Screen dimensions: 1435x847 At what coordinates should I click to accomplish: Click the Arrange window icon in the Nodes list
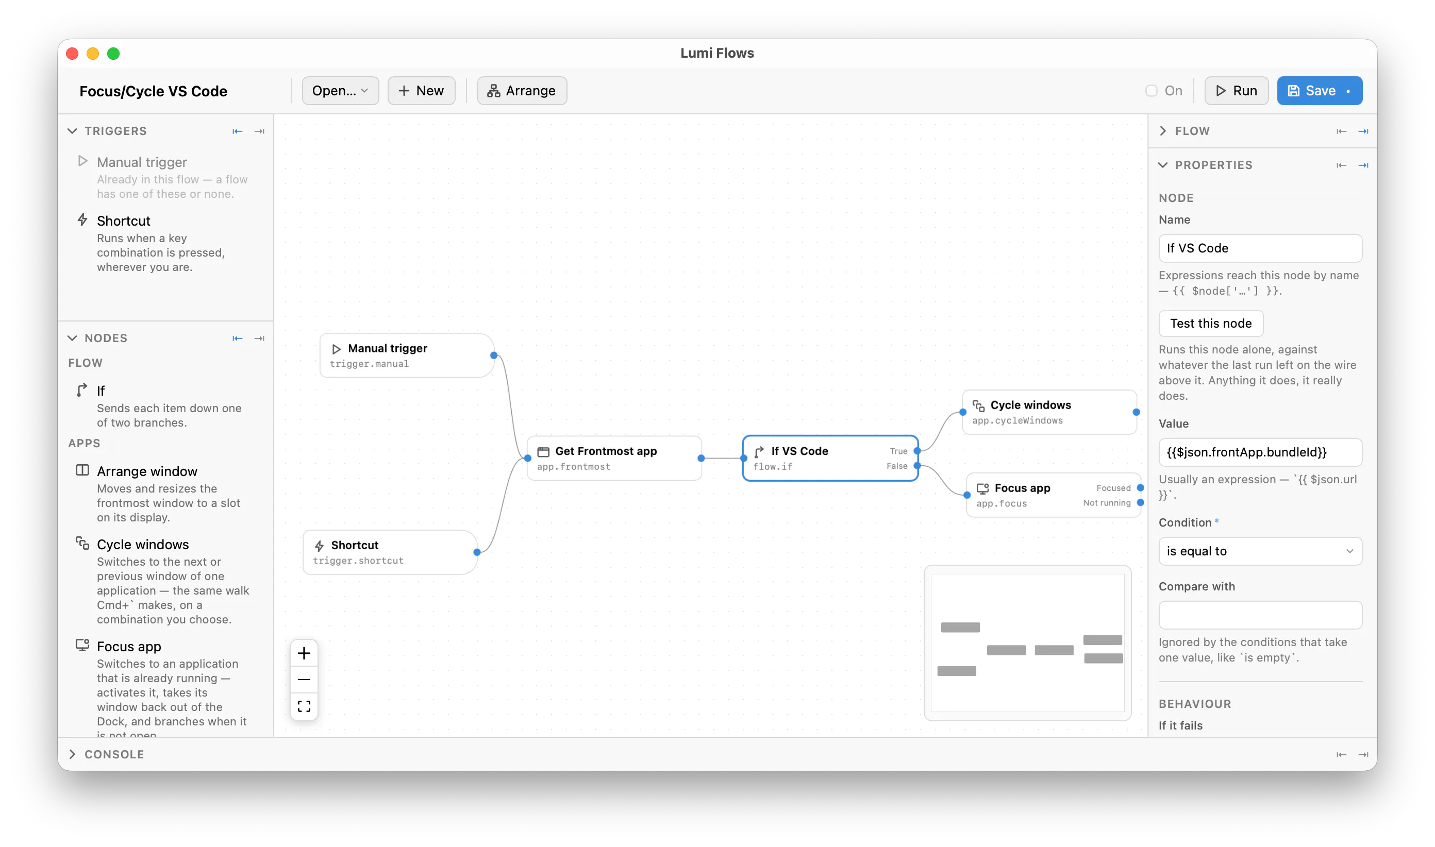pos(82,470)
